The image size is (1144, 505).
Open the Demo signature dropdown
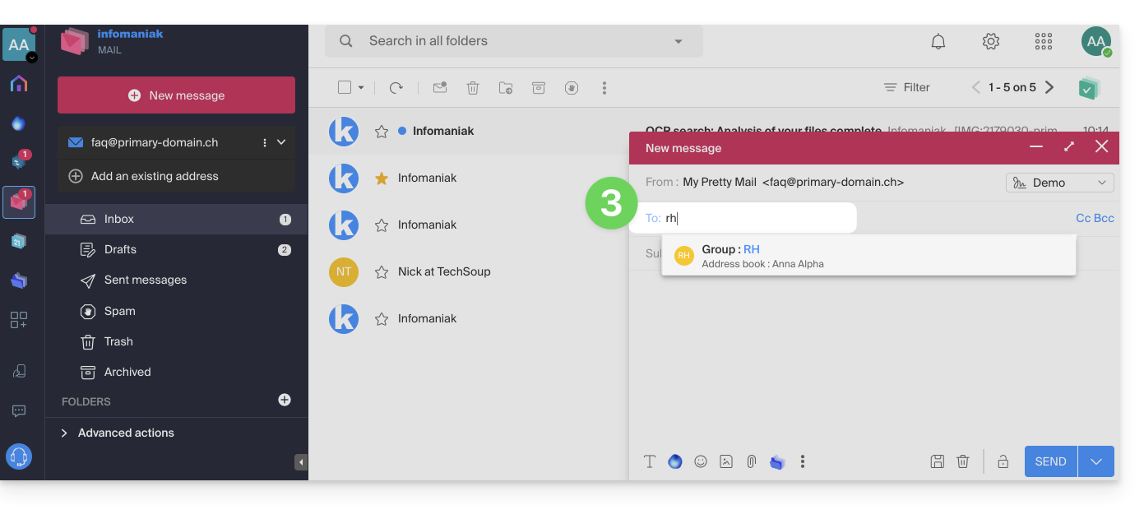click(1059, 183)
